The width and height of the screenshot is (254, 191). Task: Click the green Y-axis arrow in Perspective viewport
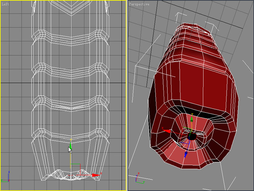coord(192,119)
